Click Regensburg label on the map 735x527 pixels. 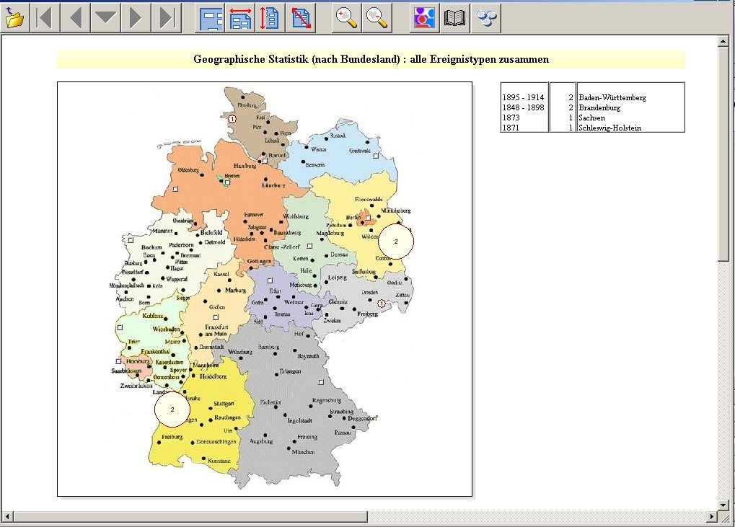point(327,401)
